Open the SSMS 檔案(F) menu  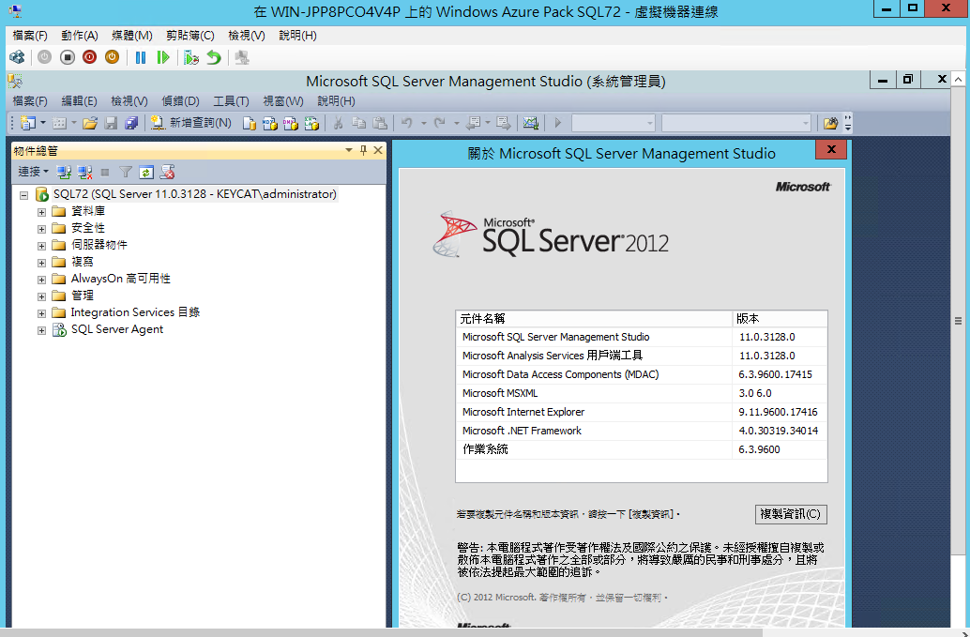click(x=30, y=100)
